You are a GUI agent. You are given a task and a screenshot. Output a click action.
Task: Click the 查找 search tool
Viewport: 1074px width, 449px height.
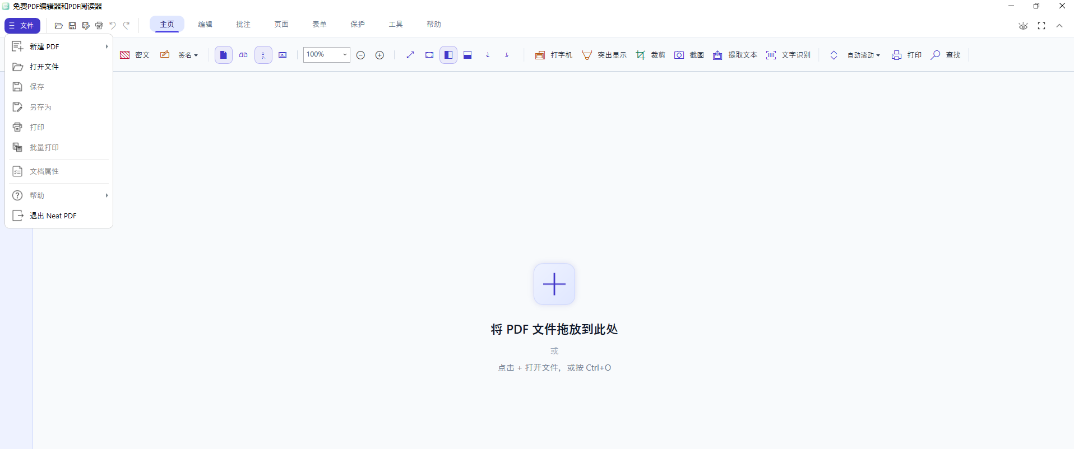(x=945, y=55)
